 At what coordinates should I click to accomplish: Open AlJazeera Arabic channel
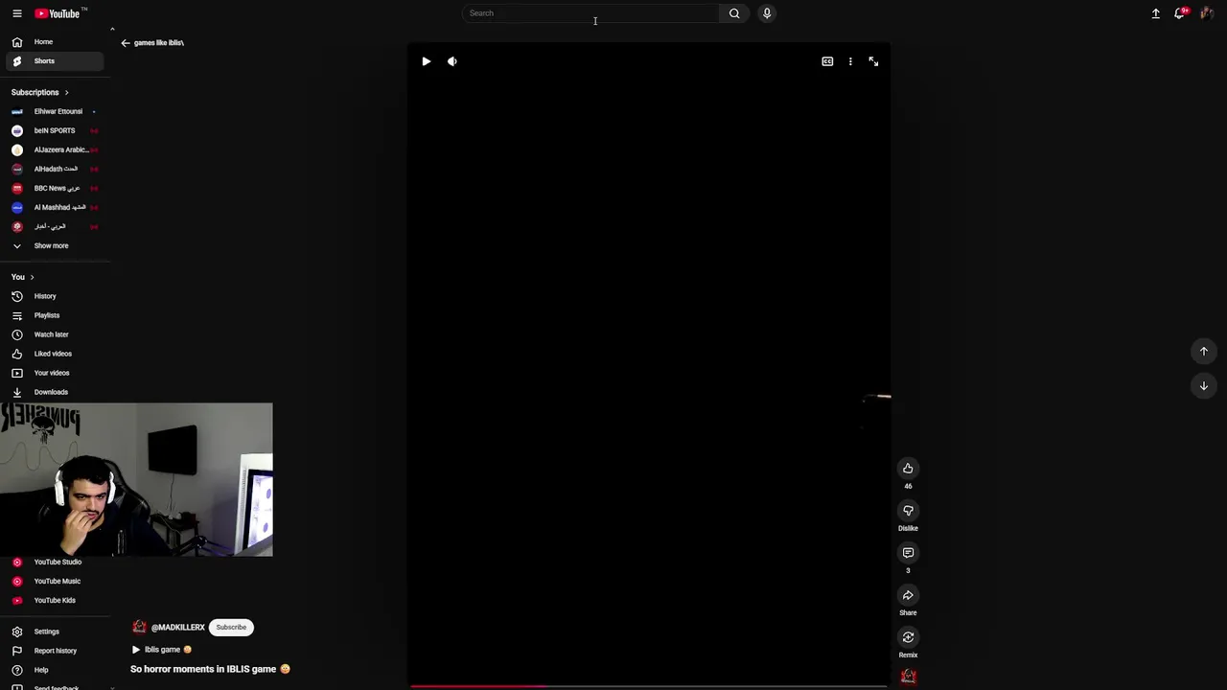click(54, 149)
